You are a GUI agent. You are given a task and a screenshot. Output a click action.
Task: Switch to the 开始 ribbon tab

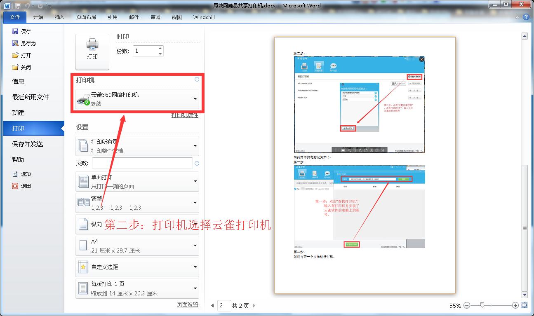38,17
